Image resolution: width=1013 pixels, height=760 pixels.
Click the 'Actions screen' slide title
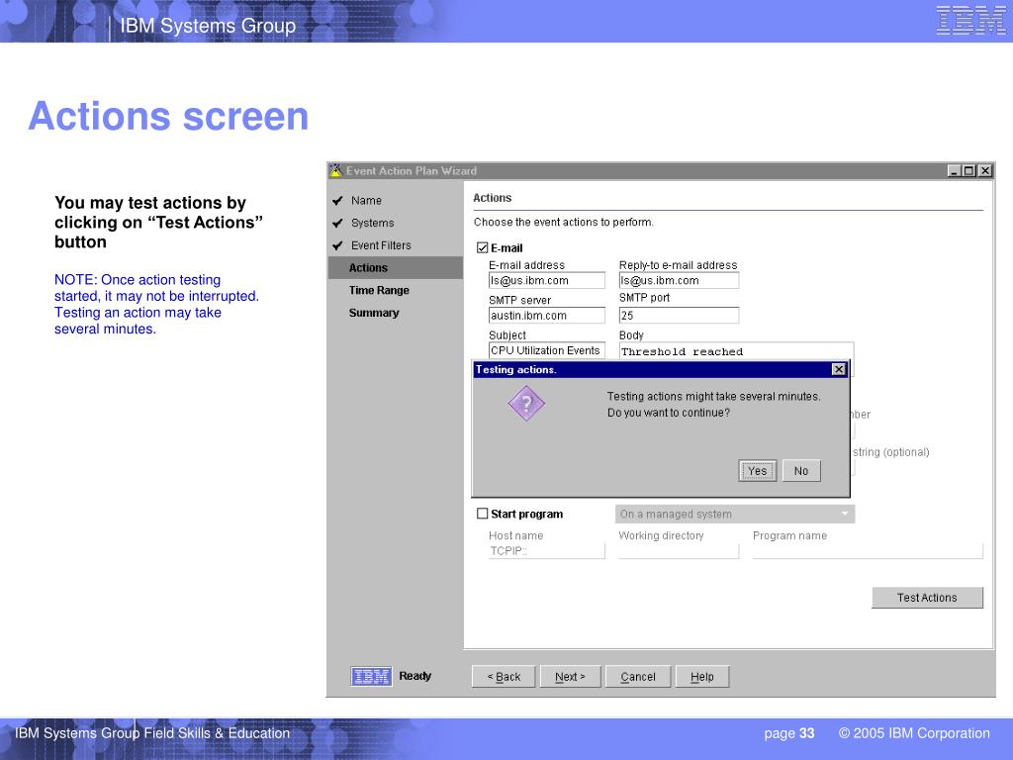[168, 116]
